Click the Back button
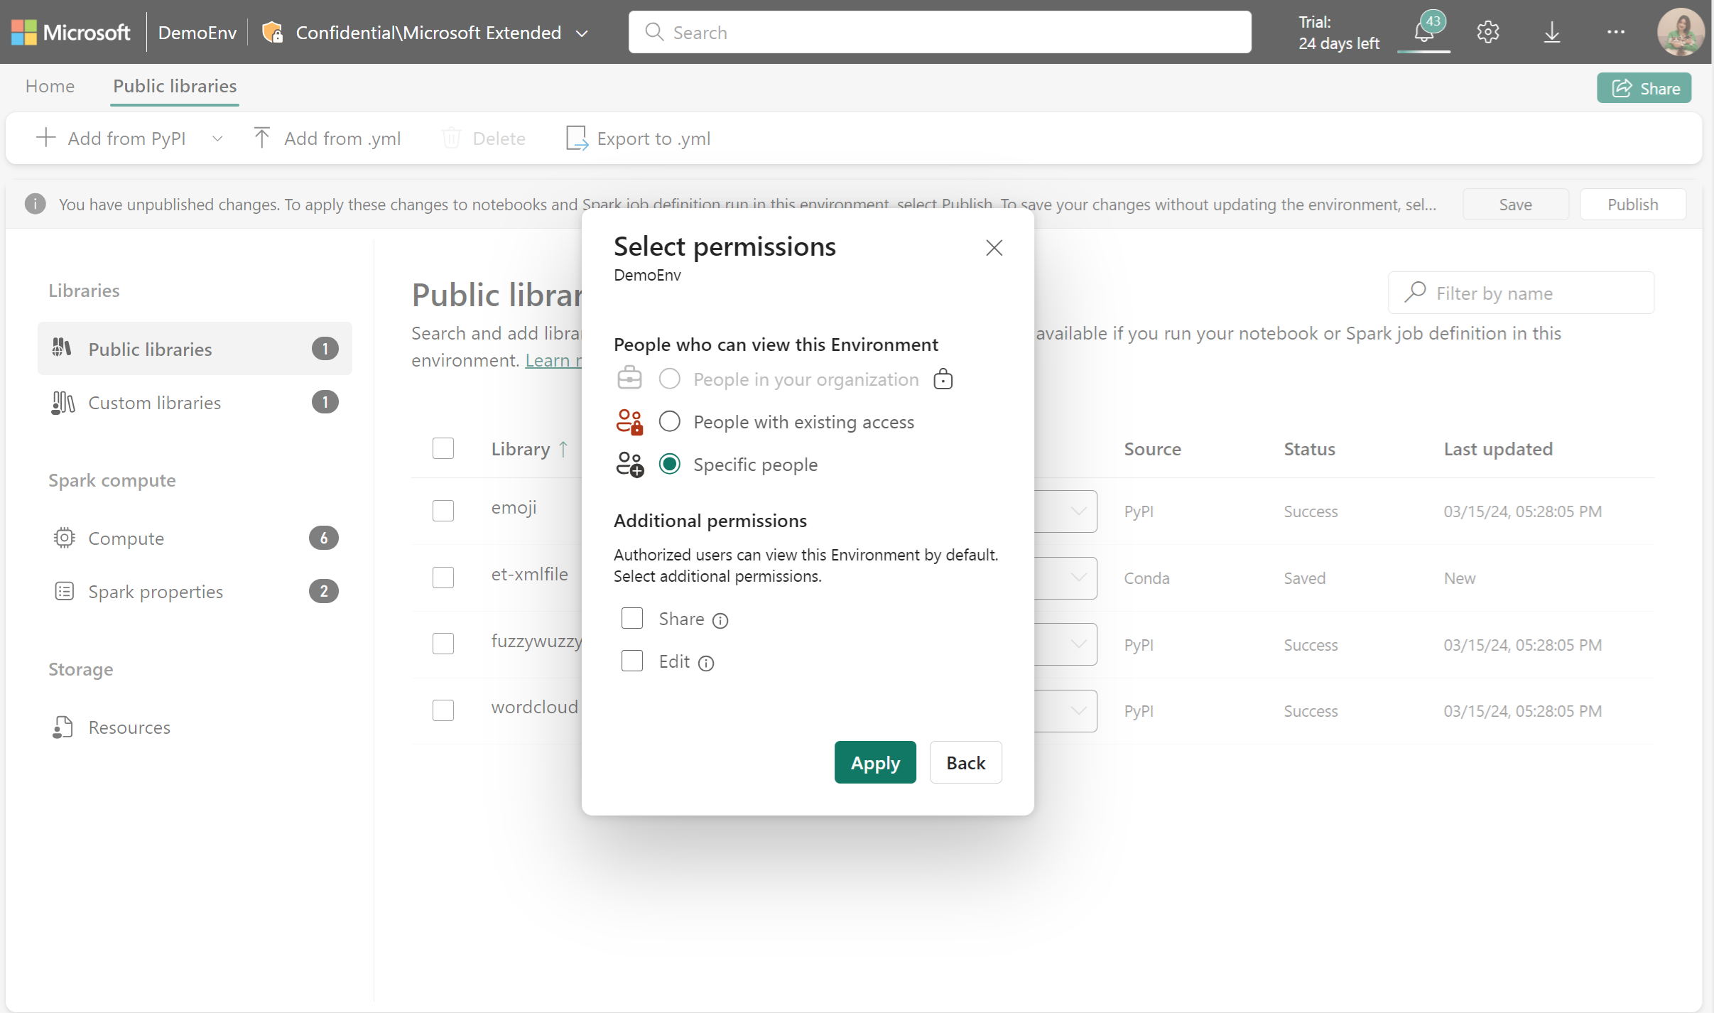The width and height of the screenshot is (1714, 1013). 965,761
